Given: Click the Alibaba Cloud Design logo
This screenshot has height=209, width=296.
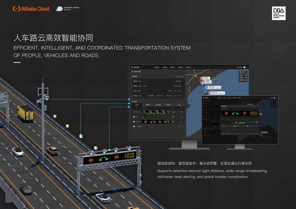Looking at the screenshot, I should coord(68,9).
